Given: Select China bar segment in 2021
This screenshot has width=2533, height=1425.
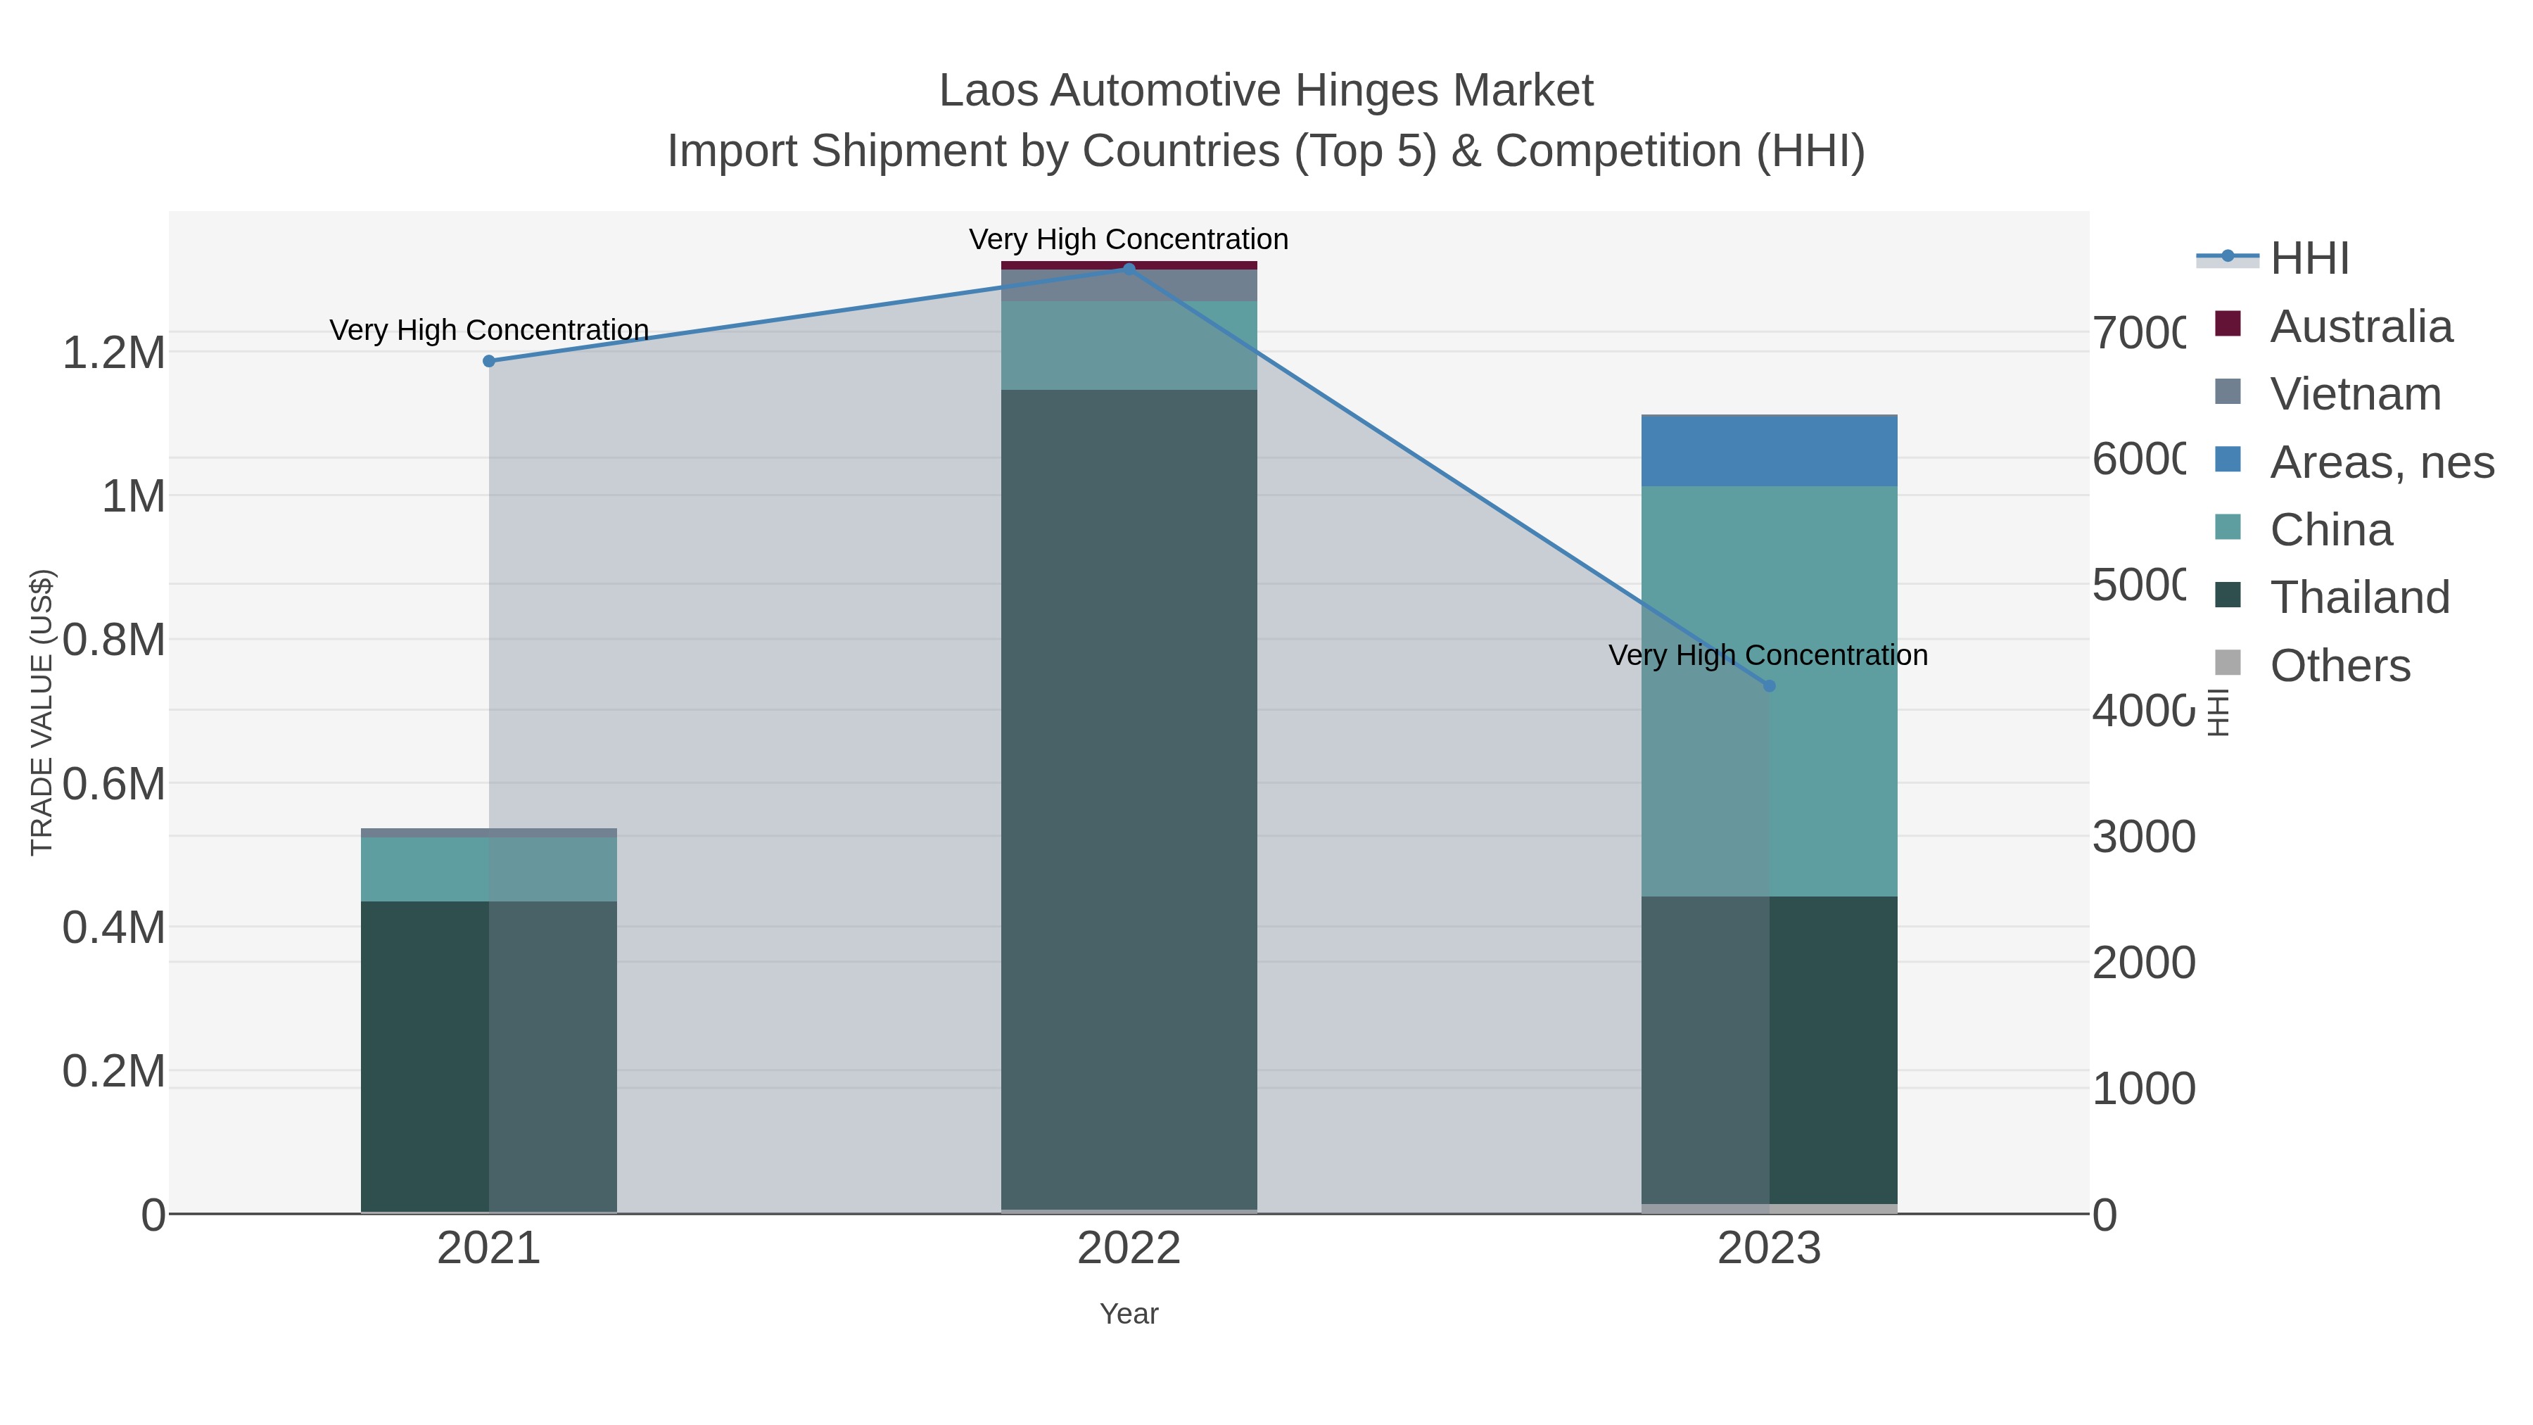Looking at the screenshot, I should coord(489,869).
